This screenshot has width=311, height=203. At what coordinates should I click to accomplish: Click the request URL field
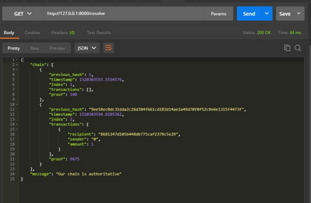click(x=124, y=14)
